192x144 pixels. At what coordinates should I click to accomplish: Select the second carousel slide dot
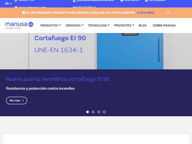[x=93, y=112]
